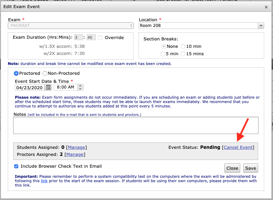Toggle Include Browser Check Text checkbox
Viewport: 273px width, 200px height.
tap(17, 166)
